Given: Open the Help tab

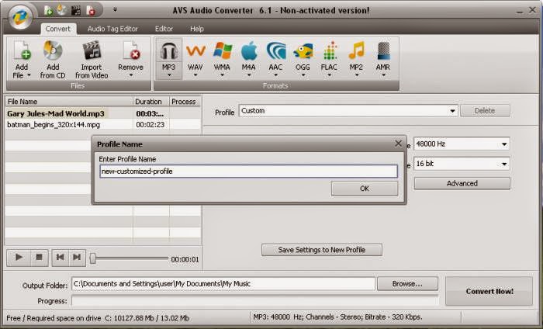Looking at the screenshot, I should tap(197, 29).
